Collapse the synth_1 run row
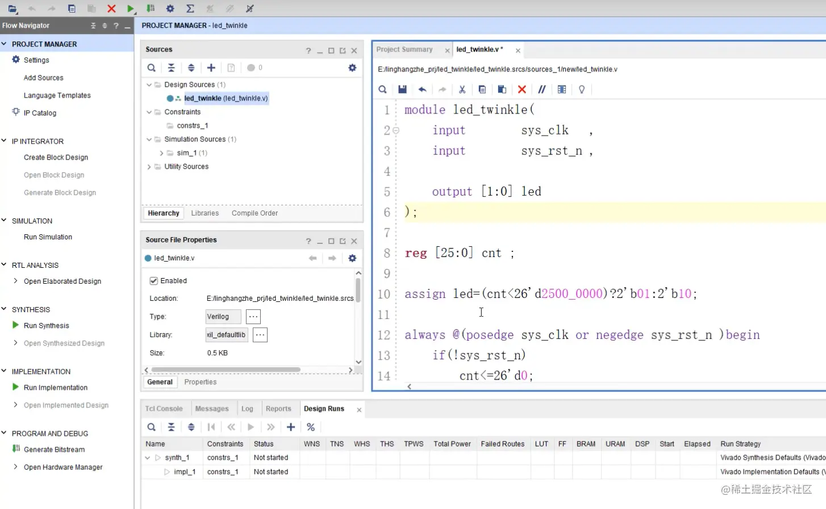The image size is (826, 509). coord(148,457)
